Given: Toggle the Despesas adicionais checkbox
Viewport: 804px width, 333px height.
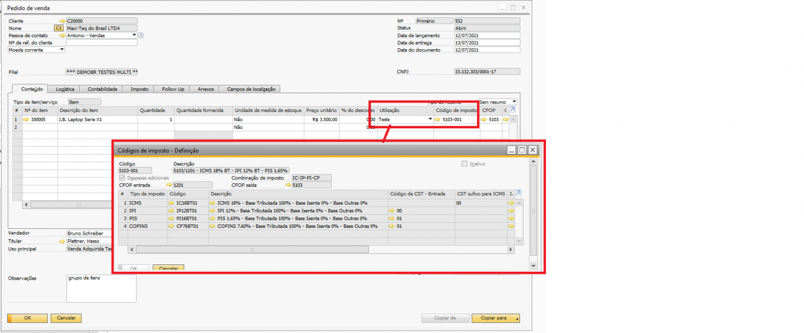Looking at the screenshot, I should [122, 178].
